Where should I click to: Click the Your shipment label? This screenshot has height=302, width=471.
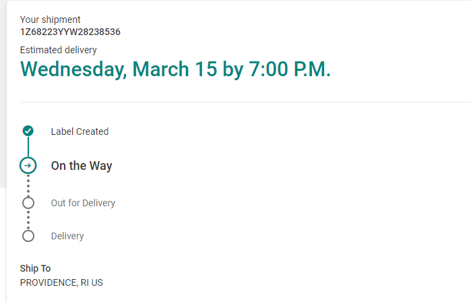click(51, 20)
